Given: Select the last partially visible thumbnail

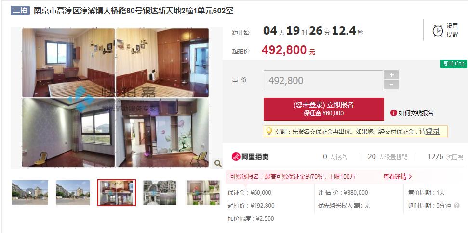Looking at the screenshot, I should pyautogui.click(x=203, y=193).
